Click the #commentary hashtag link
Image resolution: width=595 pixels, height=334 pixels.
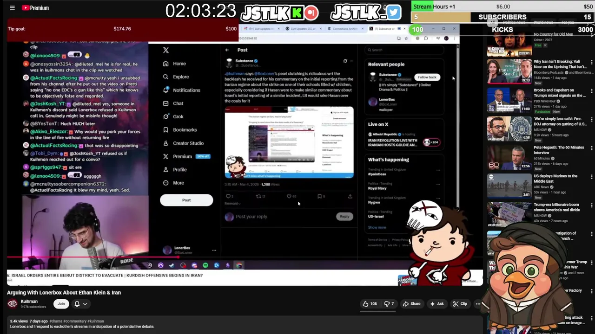(74, 321)
